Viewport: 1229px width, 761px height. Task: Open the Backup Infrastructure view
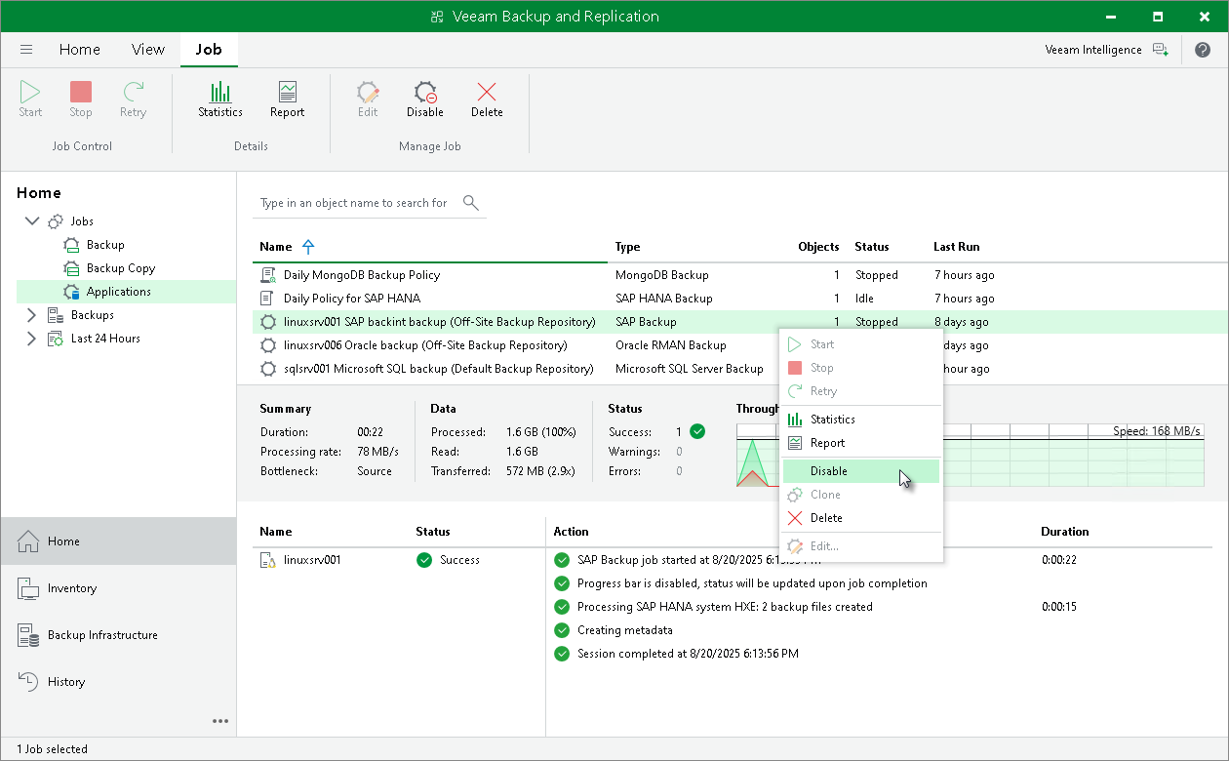(x=102, y=635)
